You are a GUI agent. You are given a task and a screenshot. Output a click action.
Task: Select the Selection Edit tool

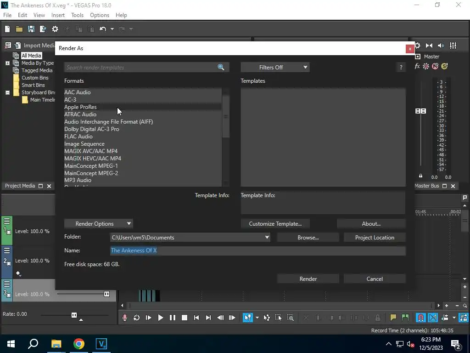278,318
